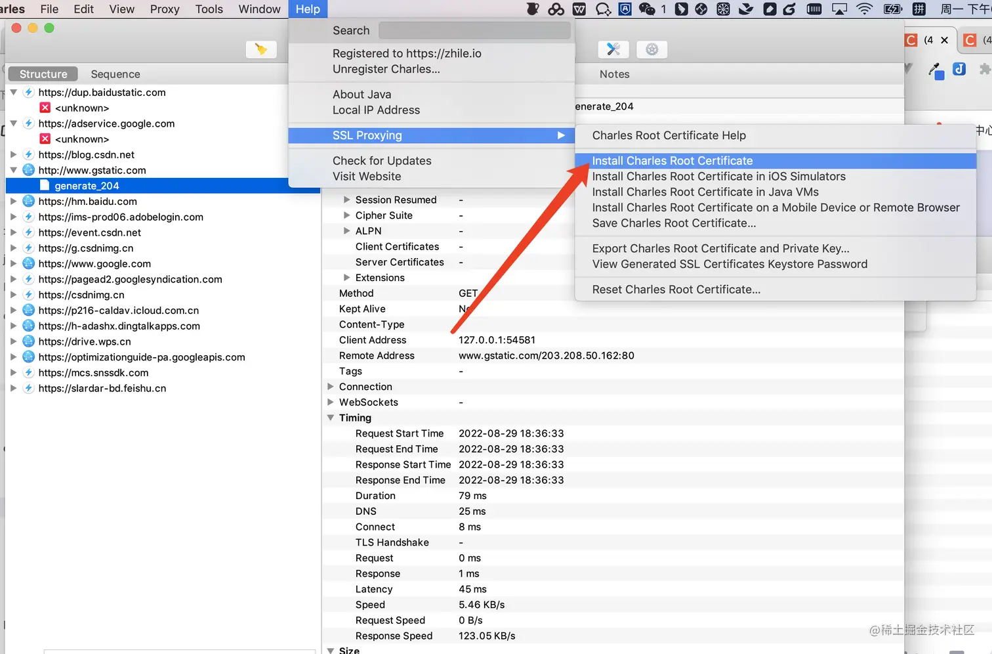Open the AirPlay display icon in menu bar

point(839,9)
